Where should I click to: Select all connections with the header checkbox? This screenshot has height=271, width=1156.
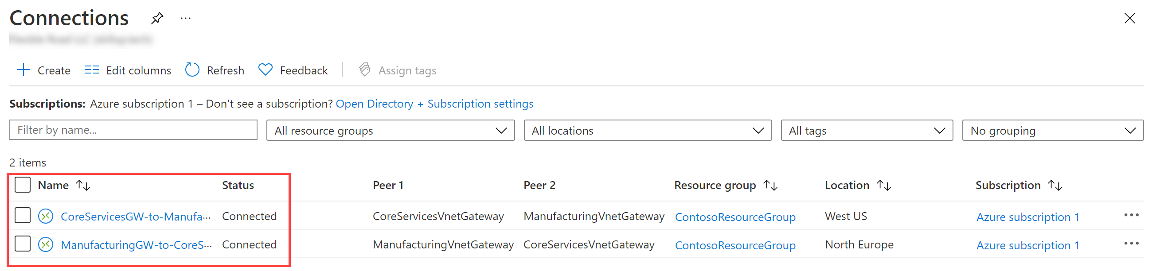[22, 184]
